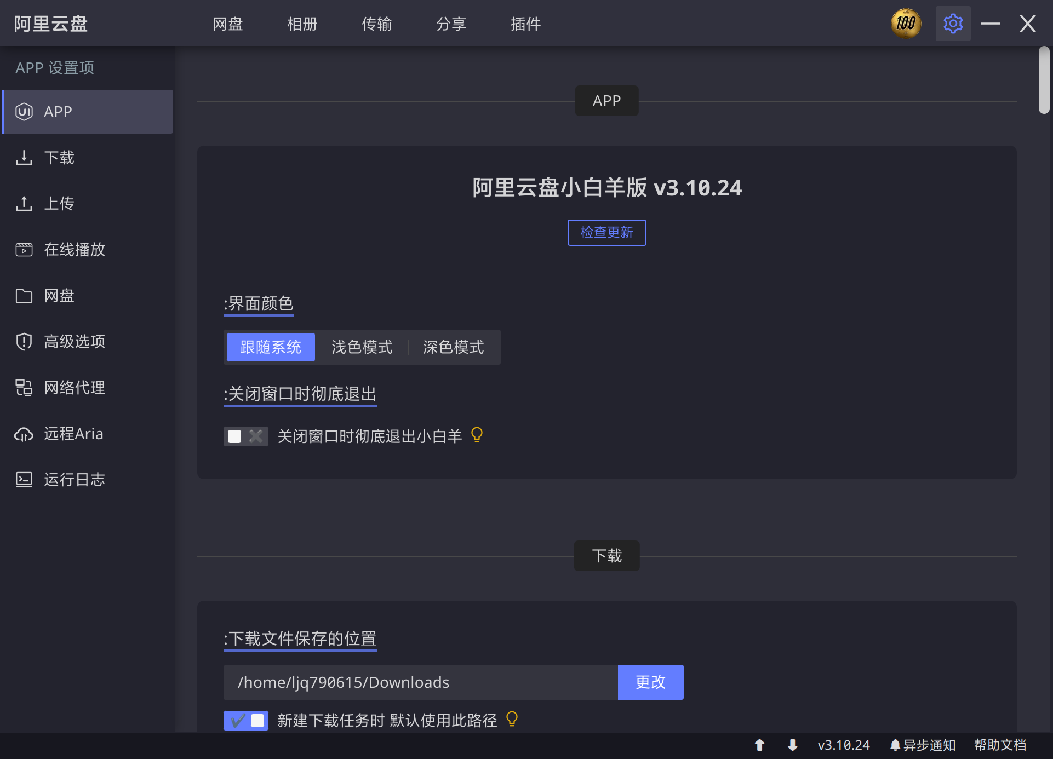Select 深色模式 interface color

(453, 347)
